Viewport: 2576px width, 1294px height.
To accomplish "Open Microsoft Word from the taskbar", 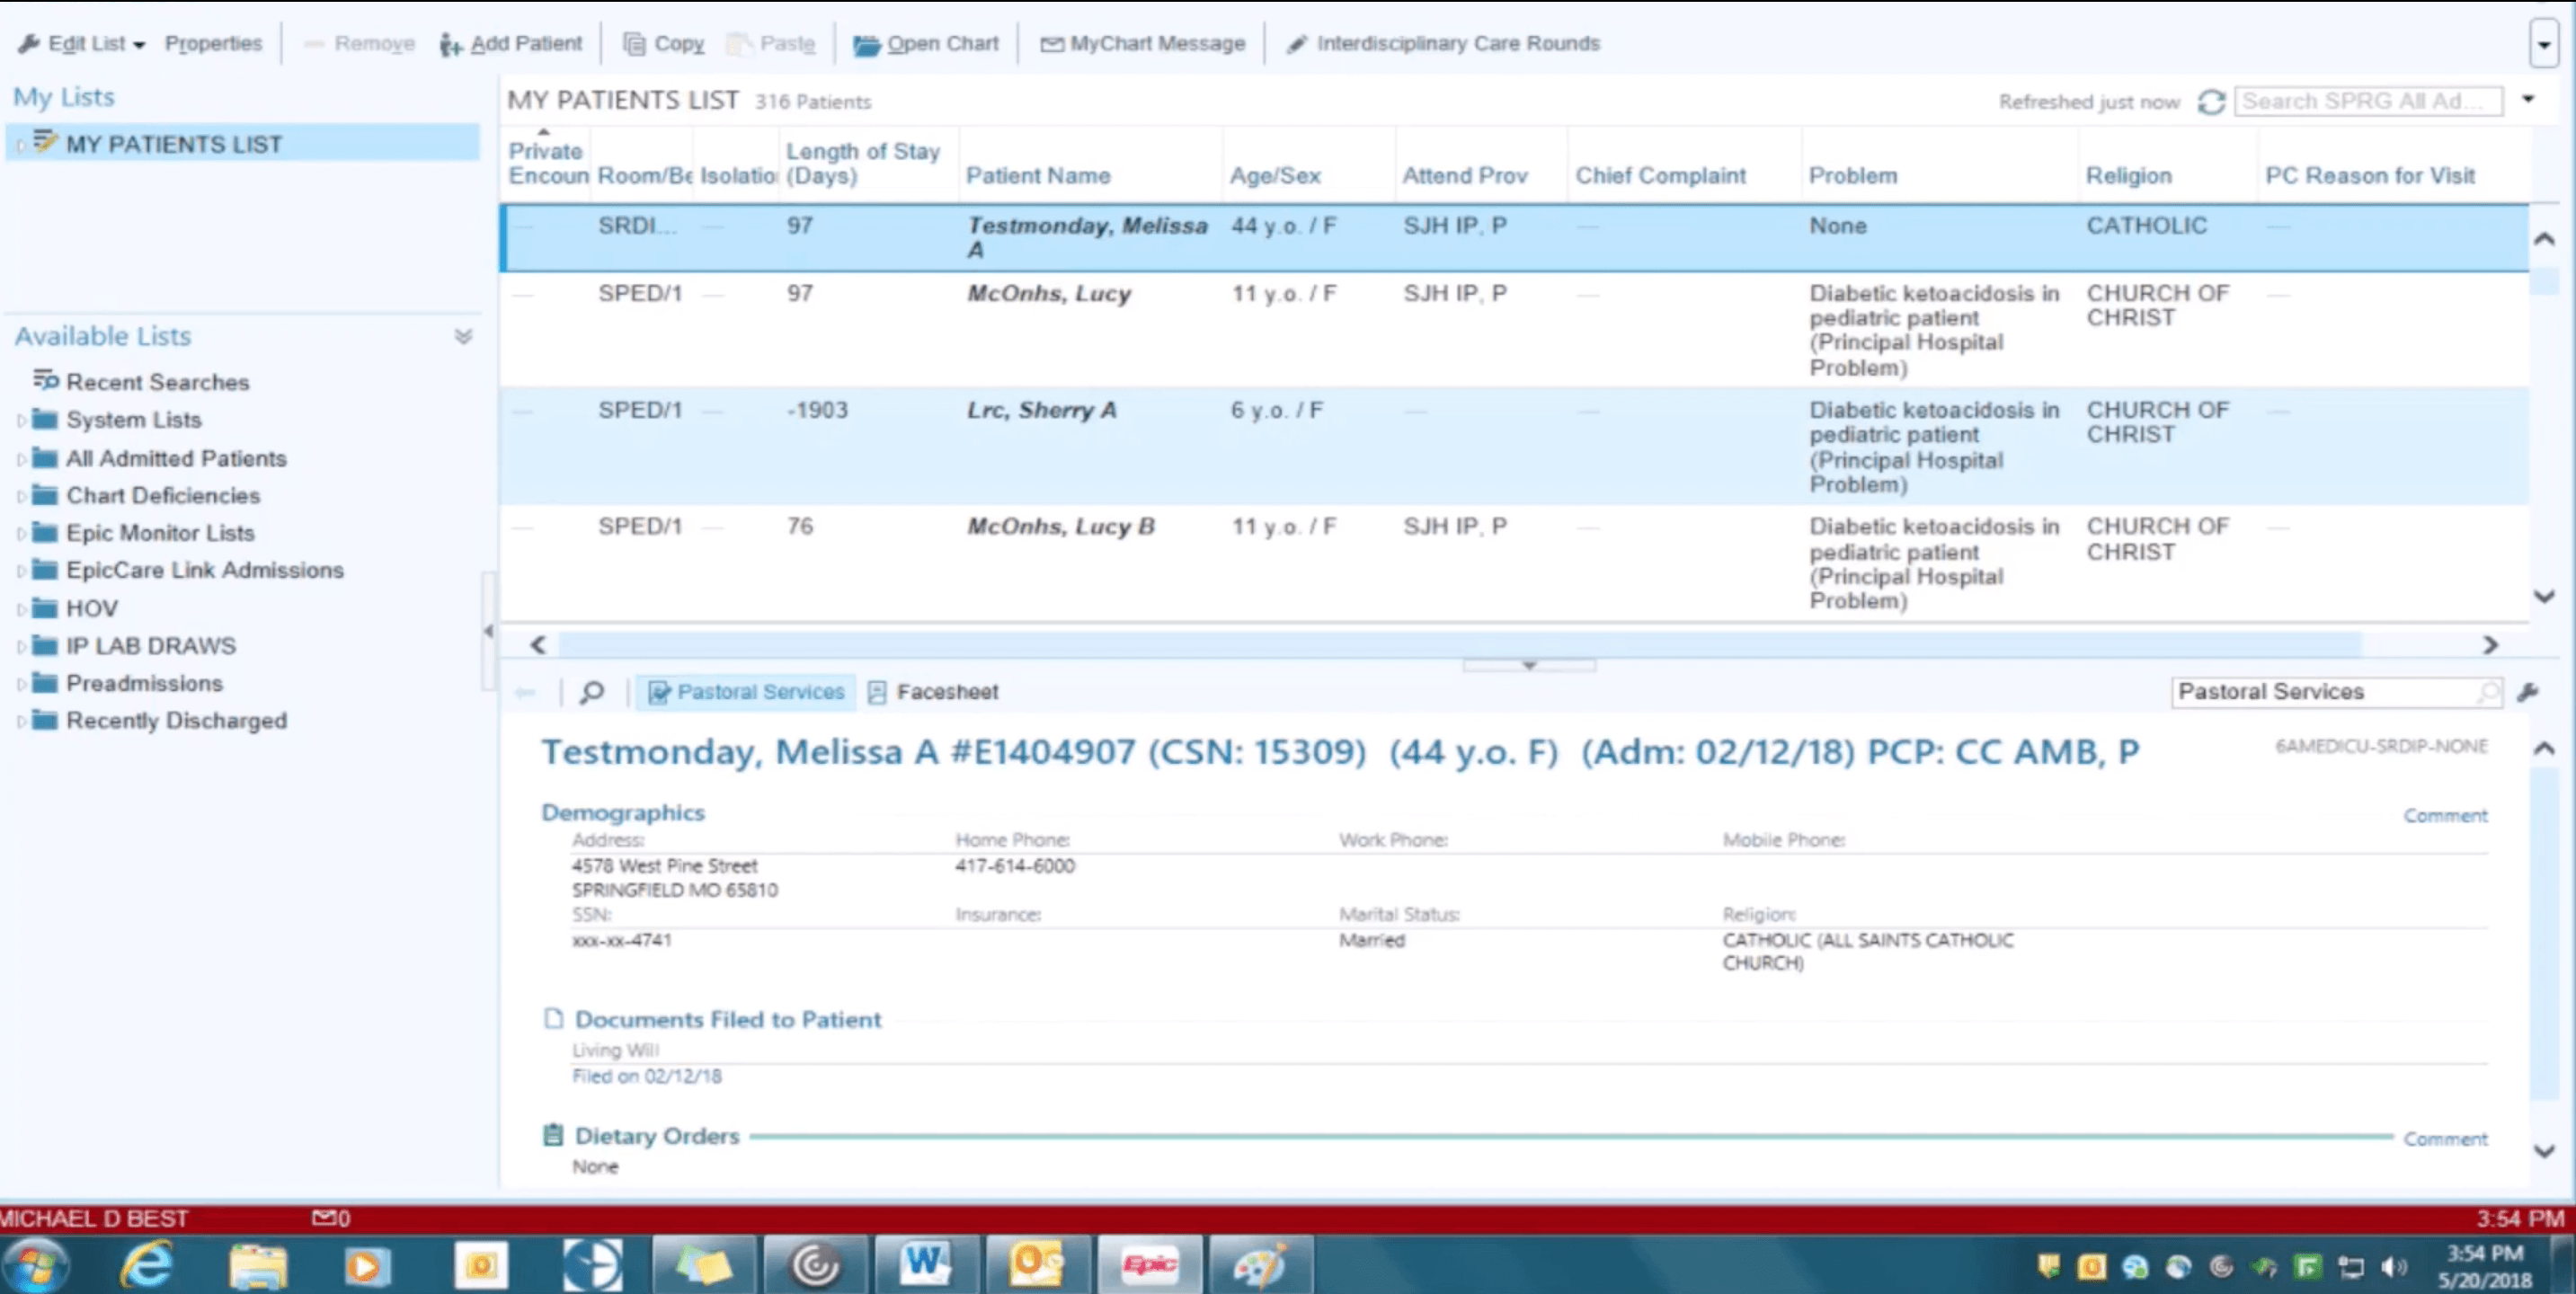I will point(925,1264).
